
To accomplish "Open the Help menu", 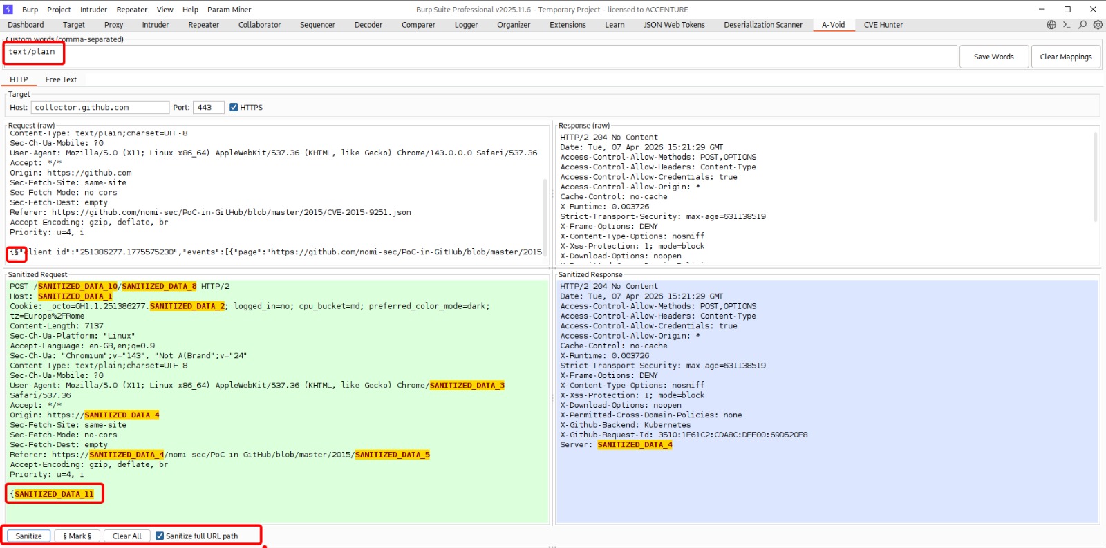I will coord(190,10).
